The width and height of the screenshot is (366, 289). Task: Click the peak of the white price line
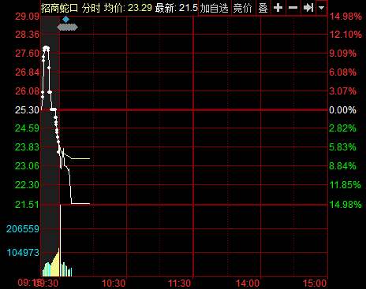[47, 48]
